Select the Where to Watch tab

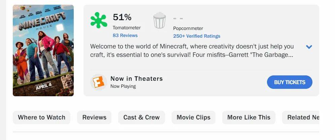click(x=41, y=117)
